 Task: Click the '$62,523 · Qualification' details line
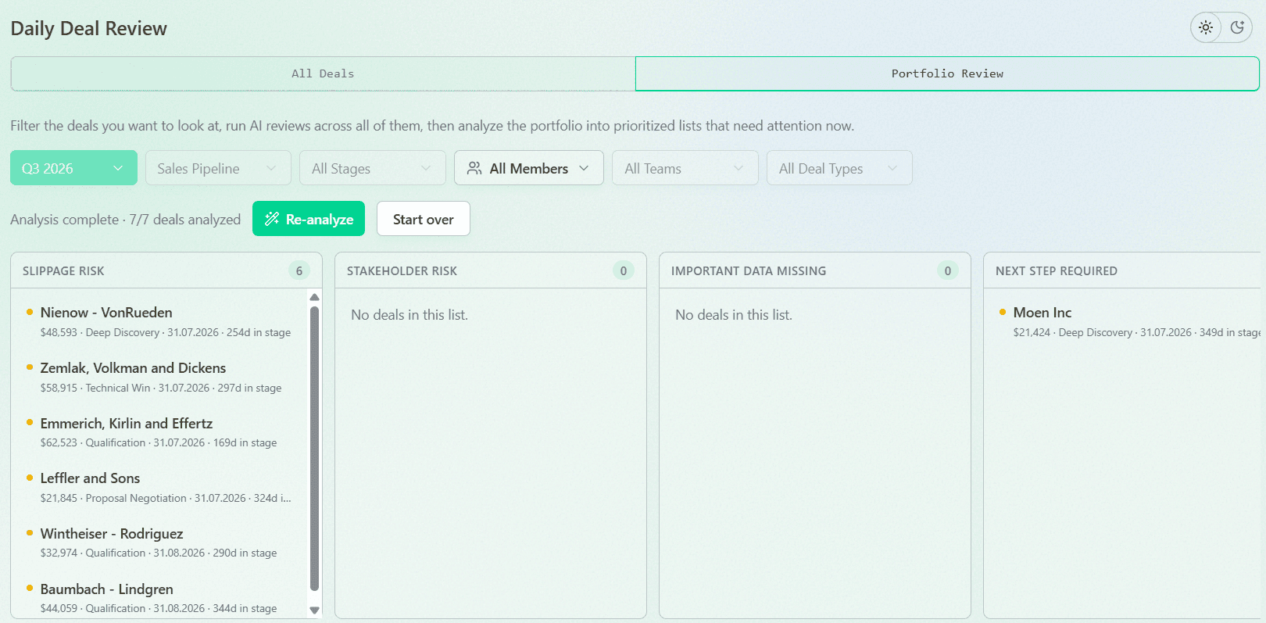[x=159, y=442]
